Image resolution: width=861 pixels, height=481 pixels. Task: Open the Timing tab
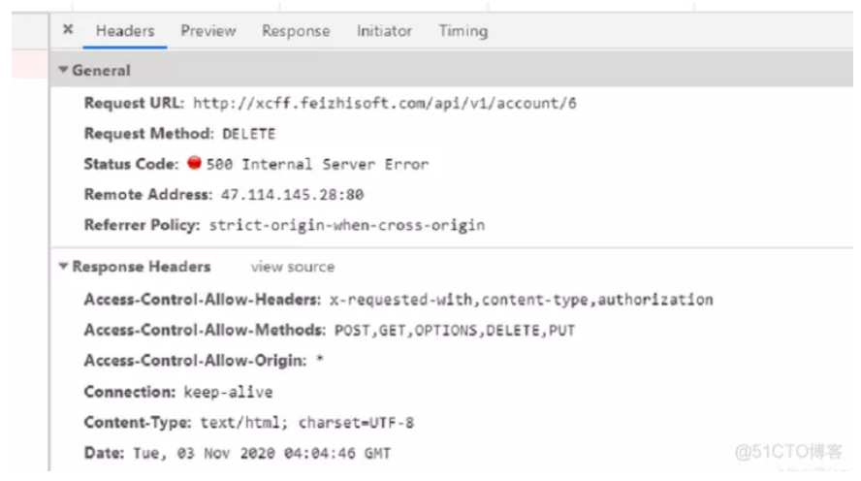pos(462,31)
